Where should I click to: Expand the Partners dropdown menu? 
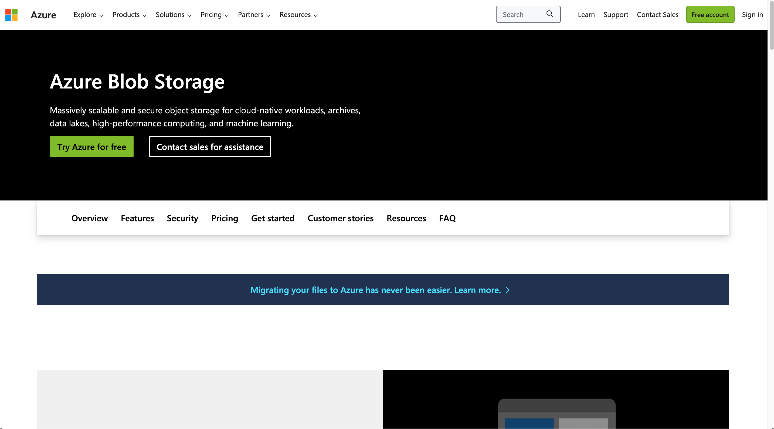[x=254, y=15]
